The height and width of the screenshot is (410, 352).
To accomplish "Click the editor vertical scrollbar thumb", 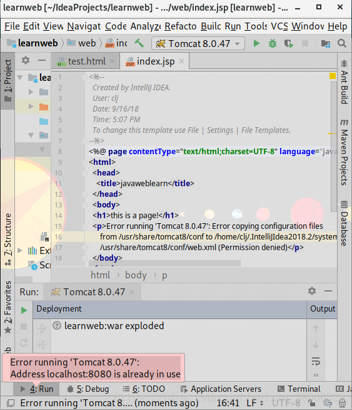I will point(333,146).
